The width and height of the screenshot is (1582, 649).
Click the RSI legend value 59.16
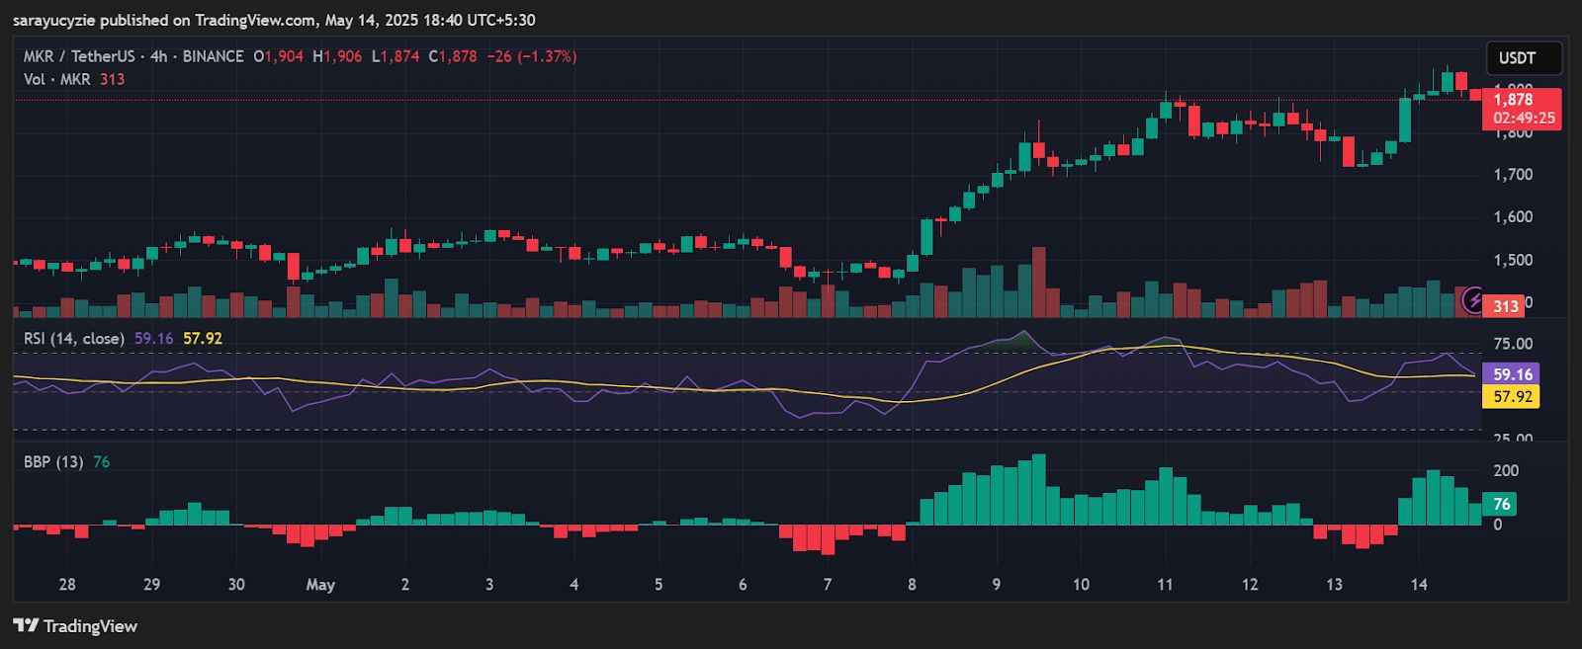pos(153,338)
